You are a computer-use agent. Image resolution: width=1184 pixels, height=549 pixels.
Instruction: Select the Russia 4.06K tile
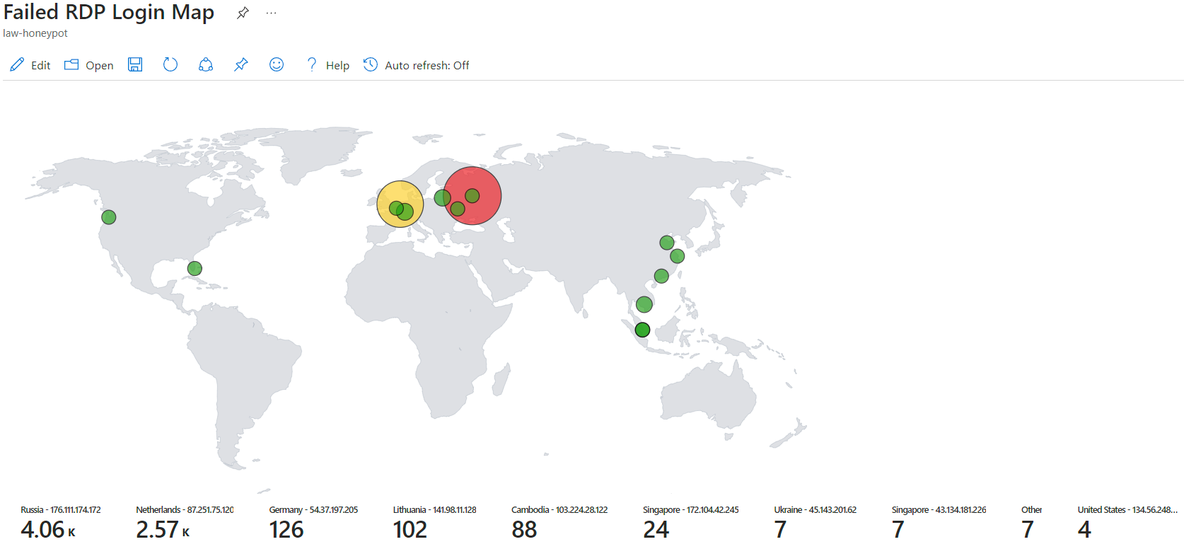click(60, 523)
